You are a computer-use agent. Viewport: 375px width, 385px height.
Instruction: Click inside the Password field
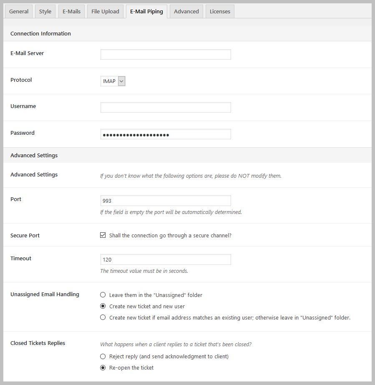165,134
